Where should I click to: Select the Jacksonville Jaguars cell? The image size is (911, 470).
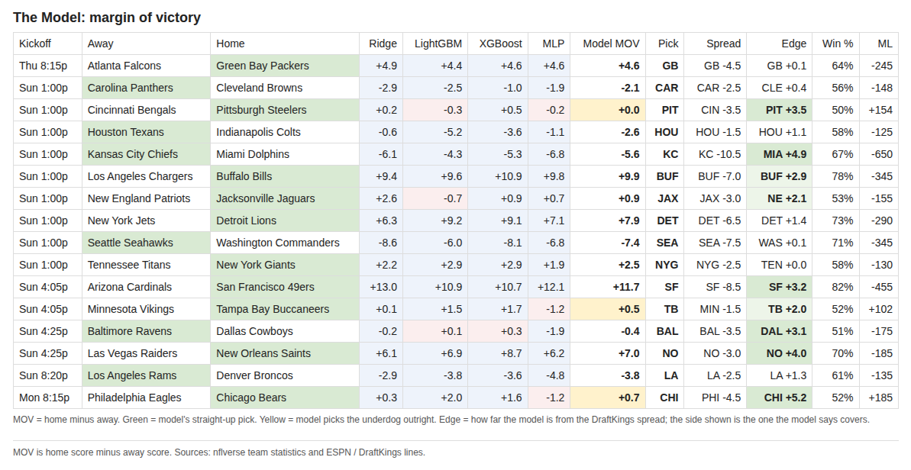285,198
